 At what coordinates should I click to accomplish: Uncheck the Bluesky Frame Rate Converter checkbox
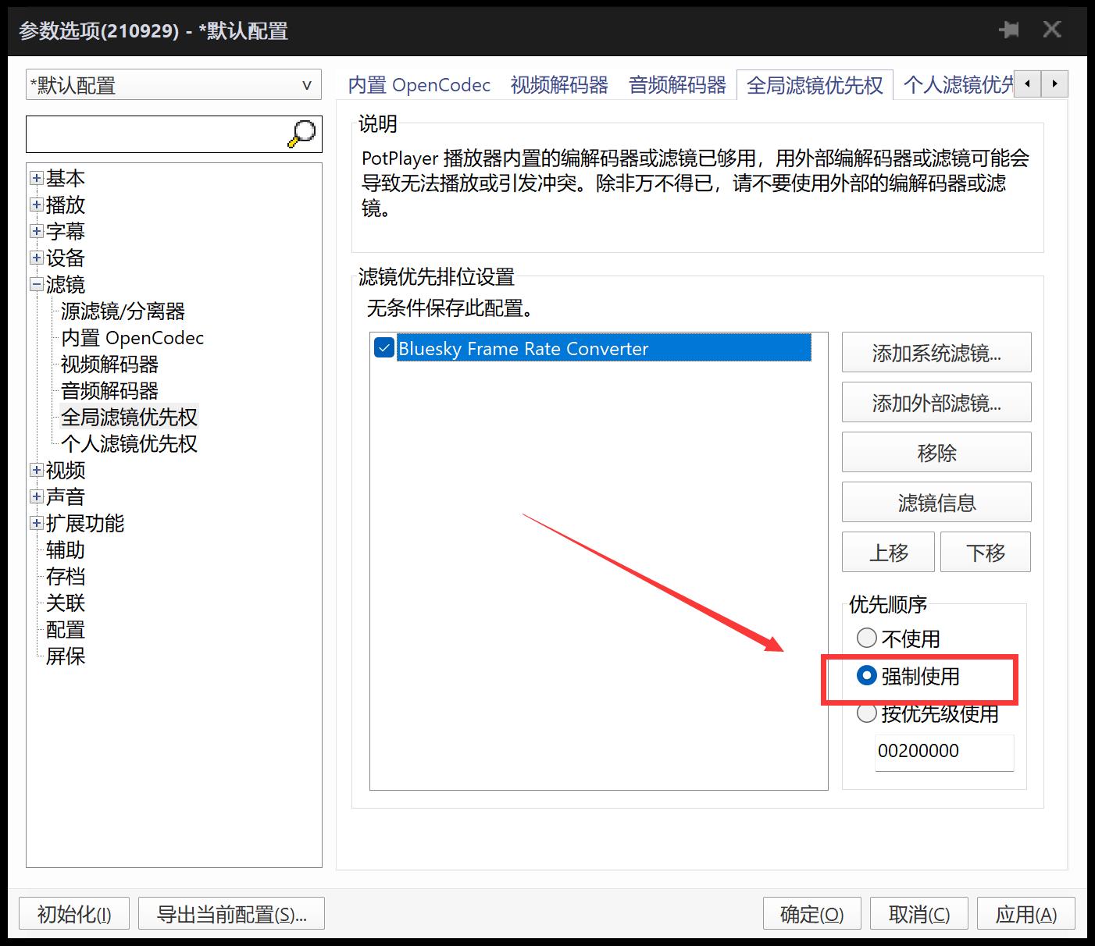click(x=383, y=348)
